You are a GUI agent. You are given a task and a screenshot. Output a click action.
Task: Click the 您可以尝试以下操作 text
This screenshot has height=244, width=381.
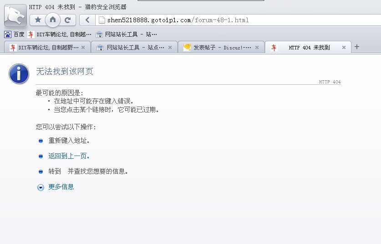coord(66,127)
